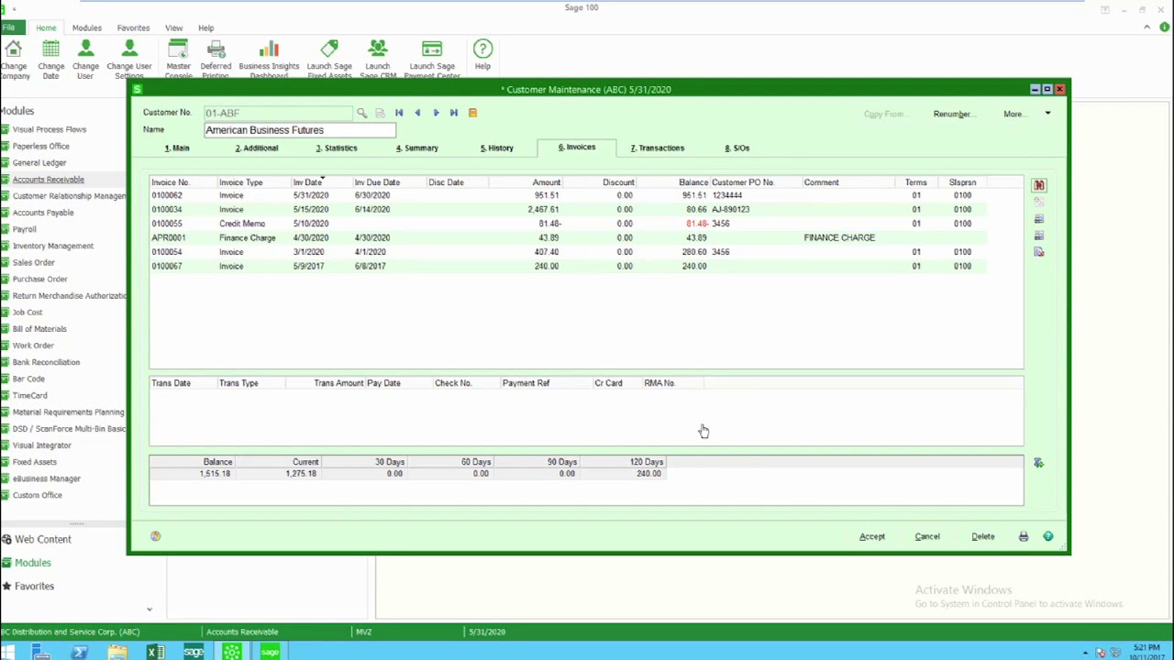Launch Sage Payment Center
1174x660 pixels.
(x=432, y=59)
